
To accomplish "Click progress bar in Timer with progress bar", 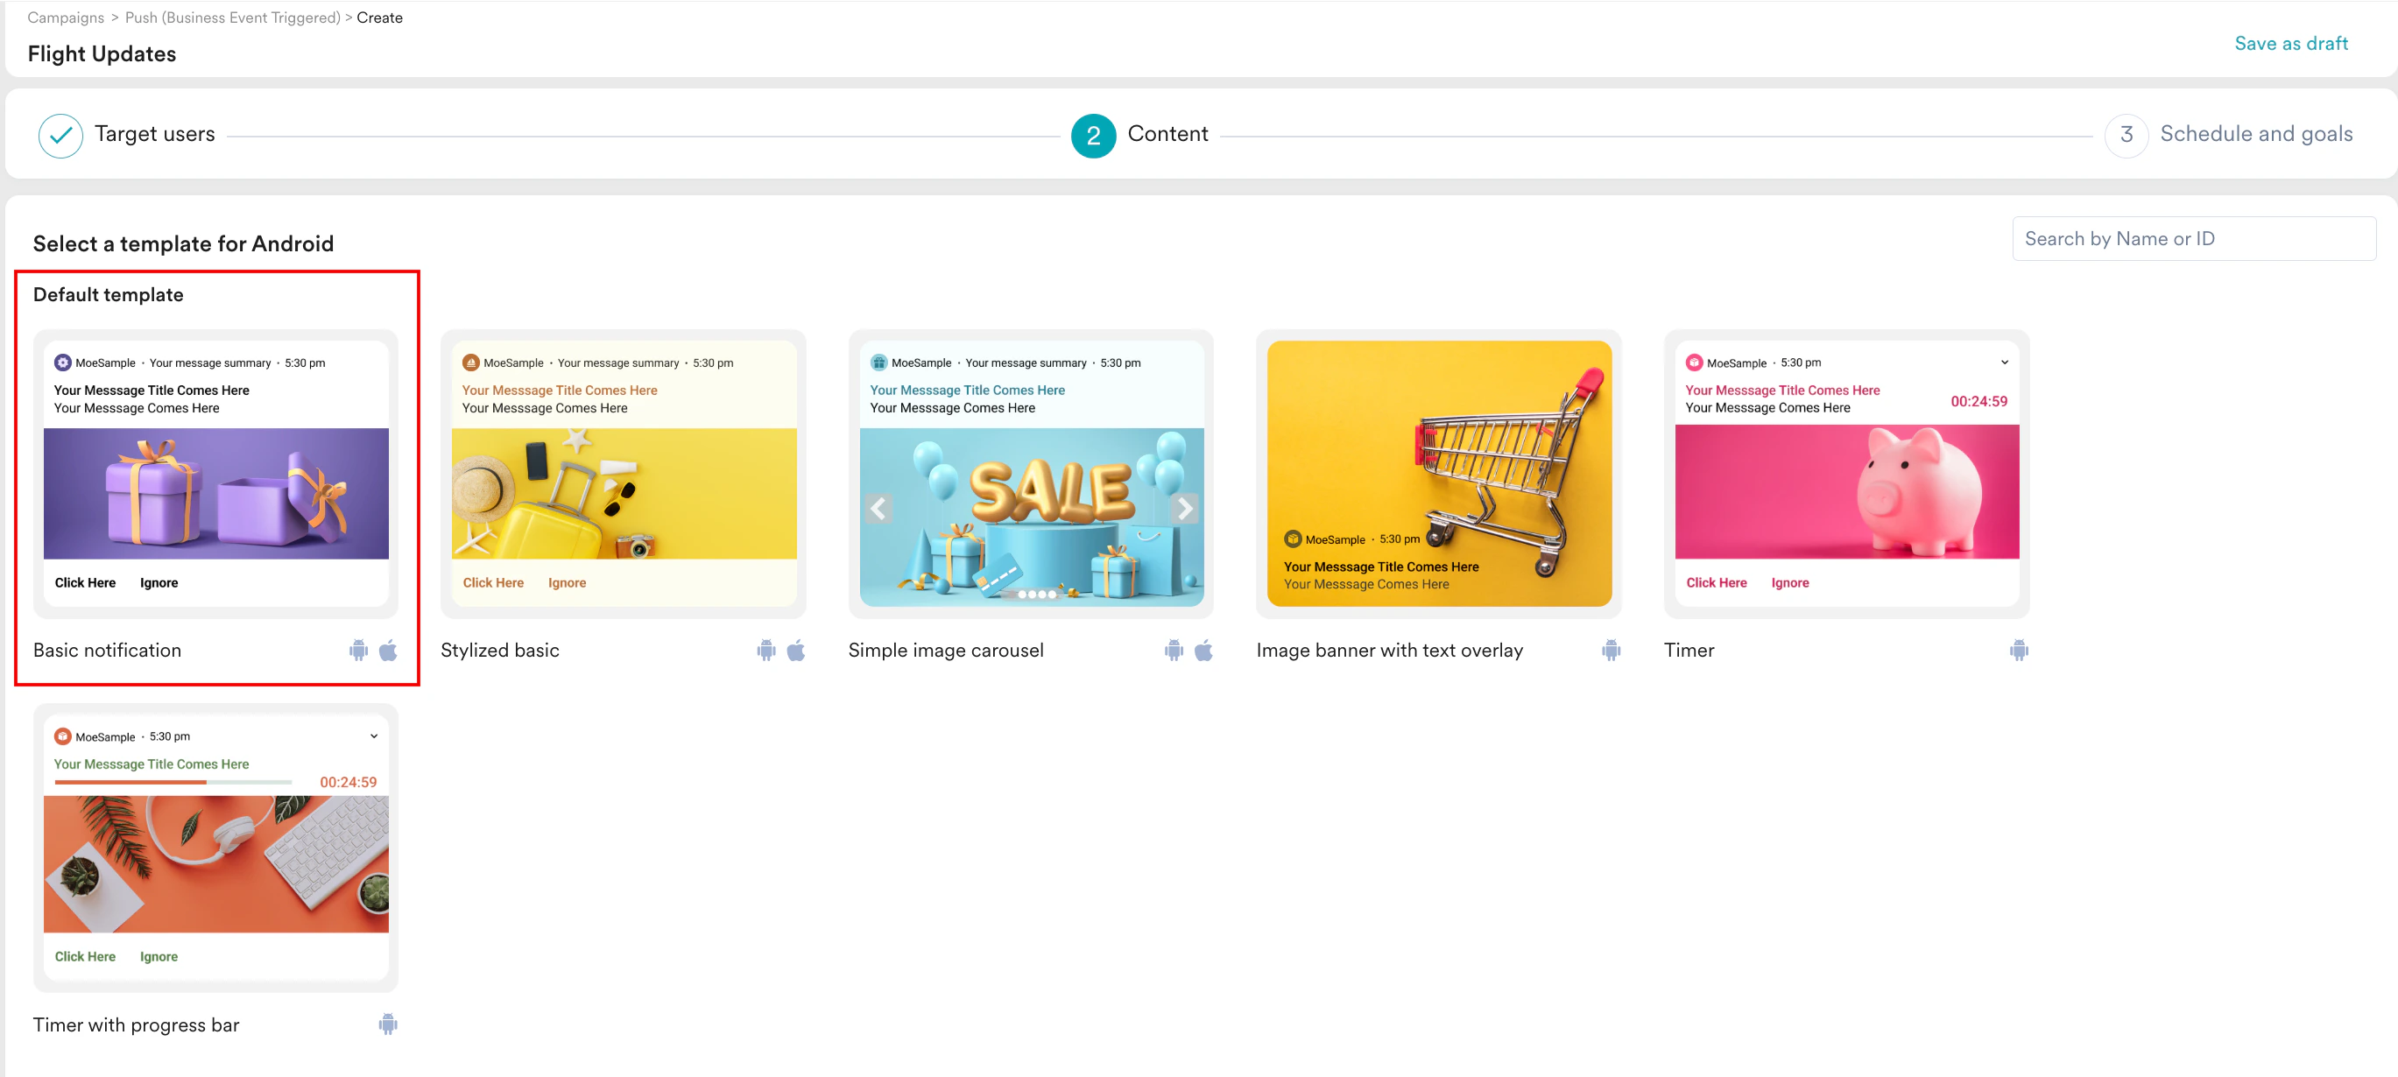I will click(173, 782).
